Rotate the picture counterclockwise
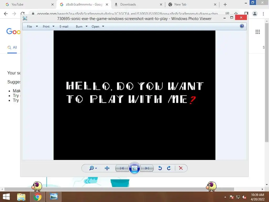269x202 pixels. (x=160, y=168)
